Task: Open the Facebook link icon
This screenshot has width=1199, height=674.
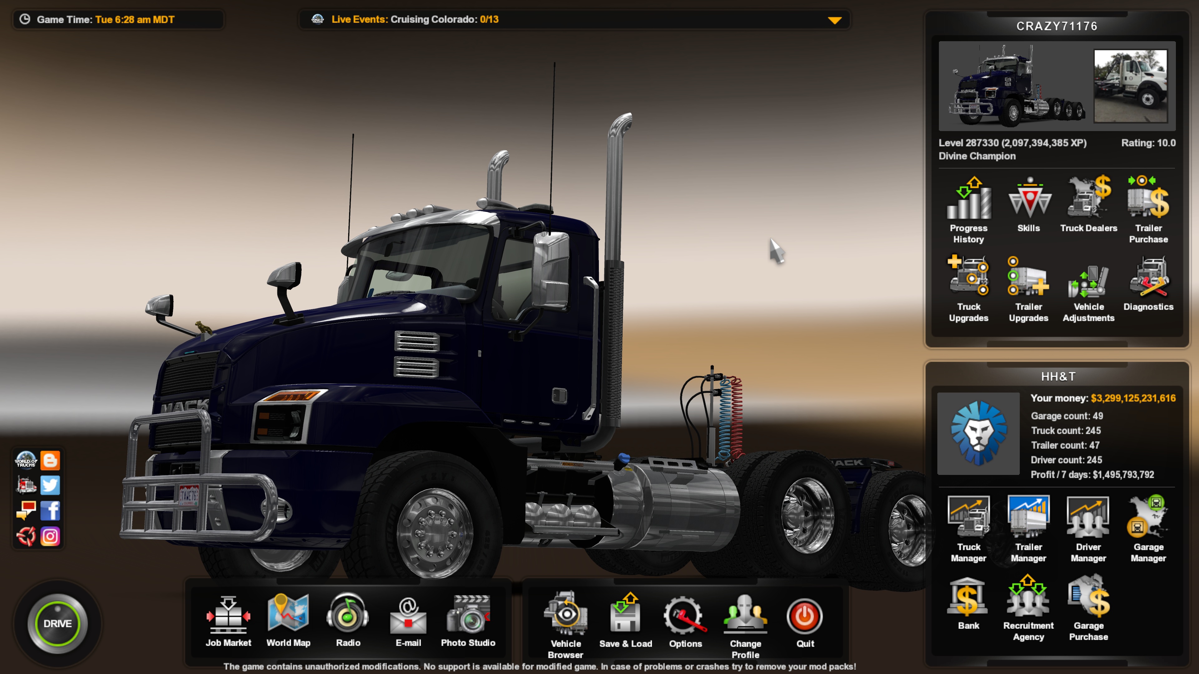Action: pos(50,511)
